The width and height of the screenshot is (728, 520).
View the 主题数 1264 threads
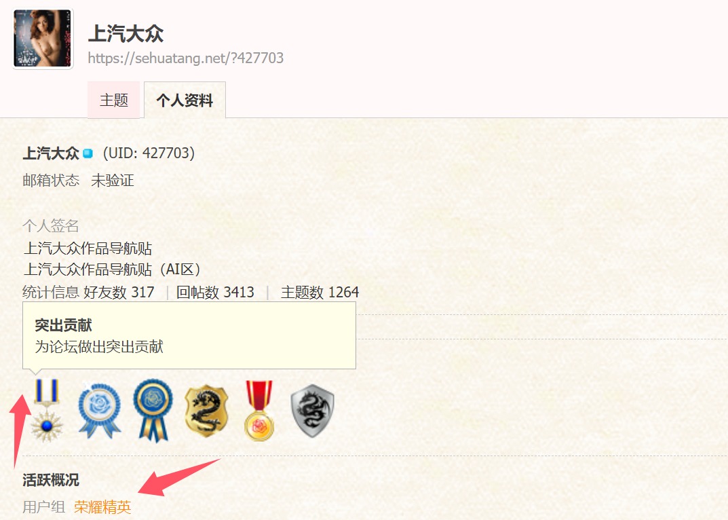(320, 292)
